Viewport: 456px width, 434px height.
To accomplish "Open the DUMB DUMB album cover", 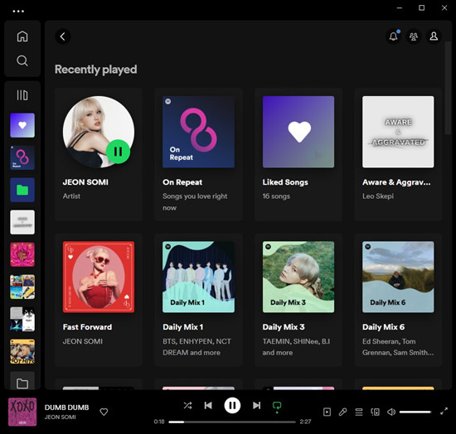I will 22,412.
